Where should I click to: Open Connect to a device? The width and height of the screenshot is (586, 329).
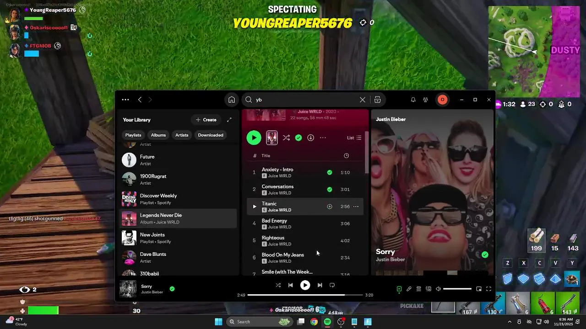coord(429,289)
